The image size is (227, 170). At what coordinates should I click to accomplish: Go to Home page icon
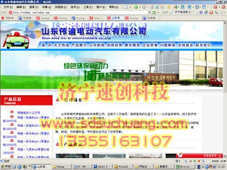coord(162,7)
